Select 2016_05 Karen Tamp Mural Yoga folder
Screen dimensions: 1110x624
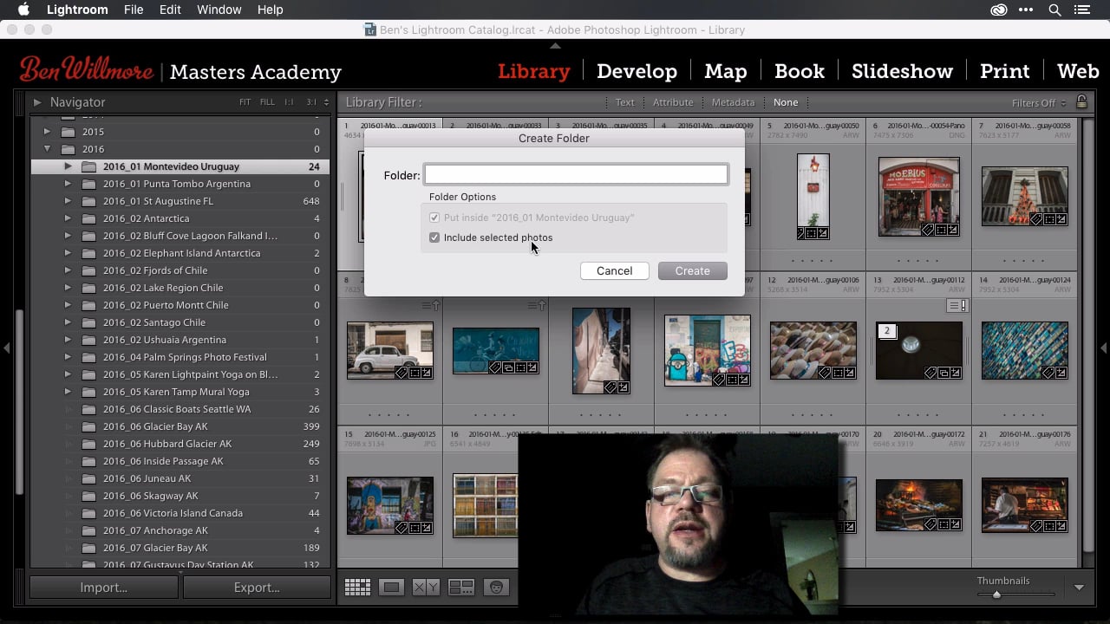tap(176, 392)
